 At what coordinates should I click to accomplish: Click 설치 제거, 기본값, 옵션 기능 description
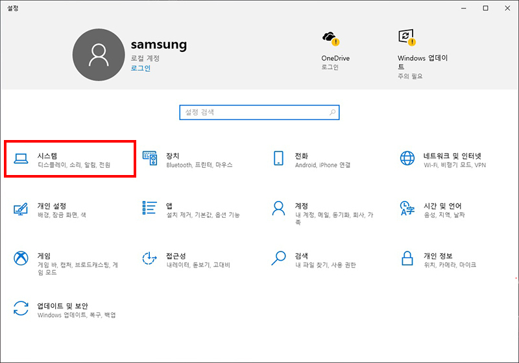click(203, 215)
